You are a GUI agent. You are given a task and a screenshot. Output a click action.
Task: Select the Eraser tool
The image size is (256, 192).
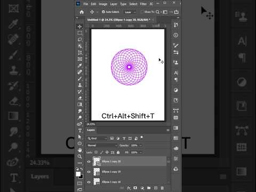coord(79,98)
